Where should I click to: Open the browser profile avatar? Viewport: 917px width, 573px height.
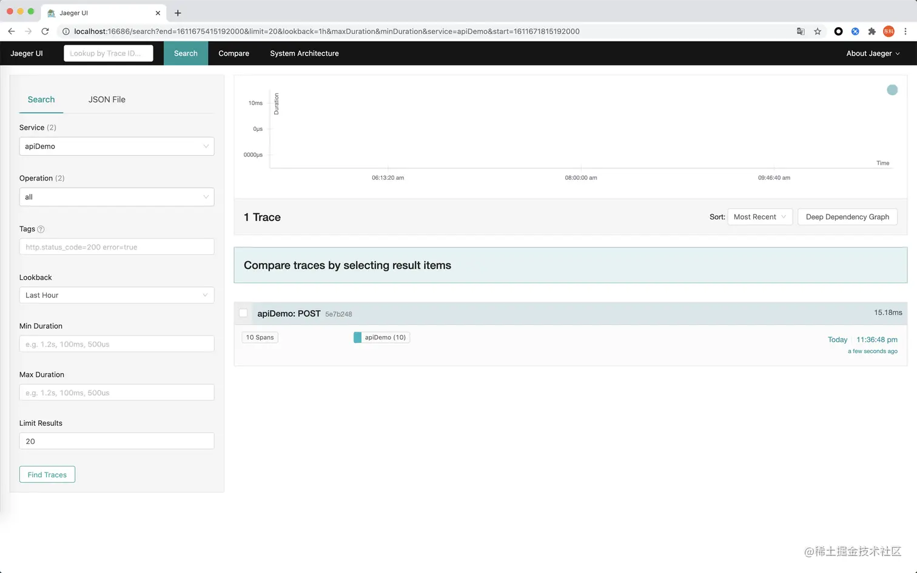888,31
